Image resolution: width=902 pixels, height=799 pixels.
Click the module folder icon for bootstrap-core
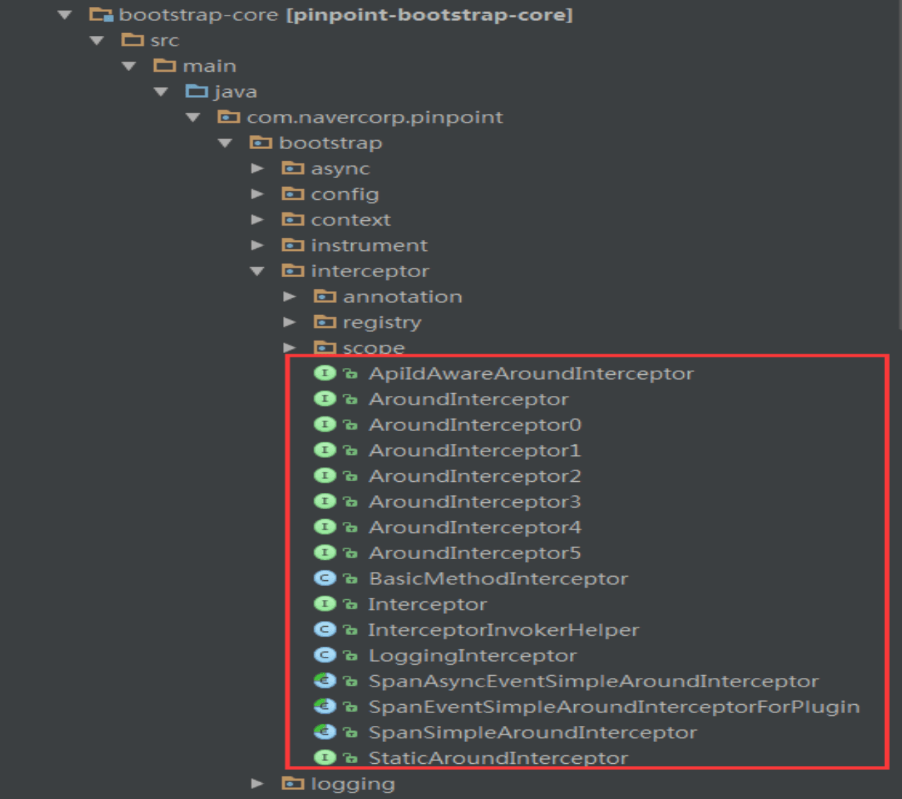[101, 15]
